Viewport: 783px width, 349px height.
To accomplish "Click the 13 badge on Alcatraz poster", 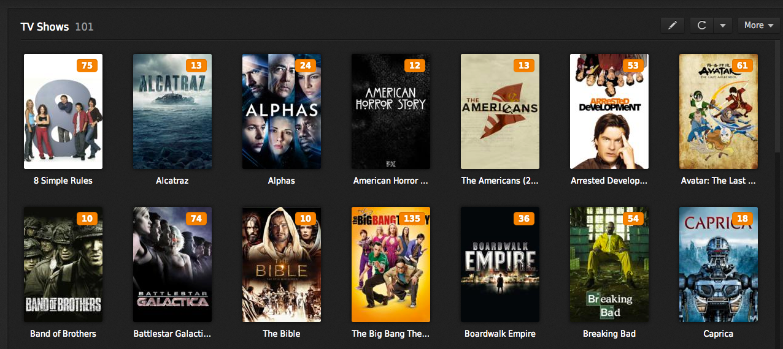I will [196, 66].
